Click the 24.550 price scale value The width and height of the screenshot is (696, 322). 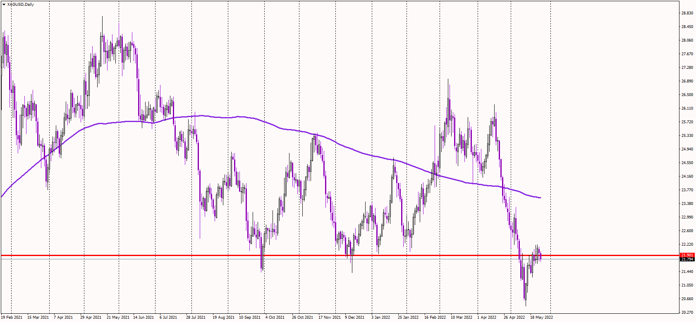pyautogui.click(x=687, y=163)
